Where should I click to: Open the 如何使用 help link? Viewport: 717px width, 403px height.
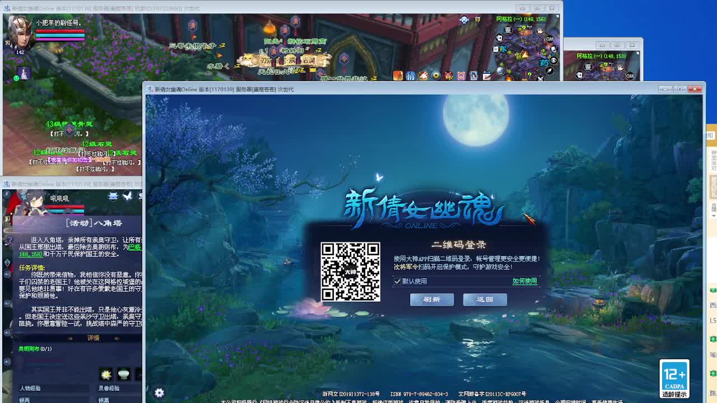pos(525,281)
